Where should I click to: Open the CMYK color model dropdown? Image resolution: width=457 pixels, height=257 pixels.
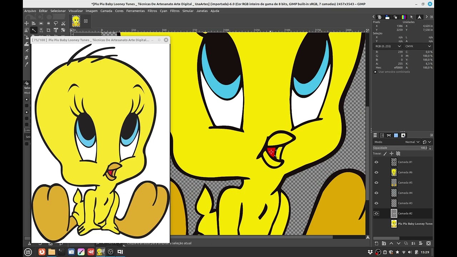click(418, 46)
